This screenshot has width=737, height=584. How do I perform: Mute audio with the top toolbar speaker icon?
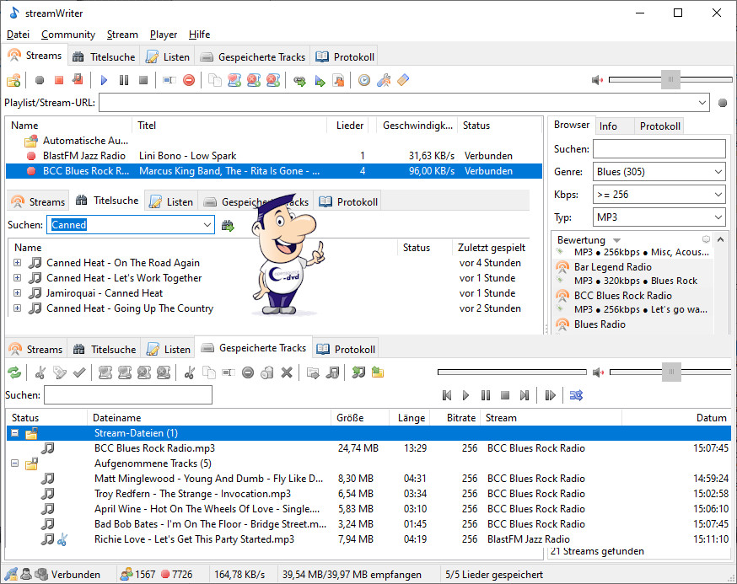(x=597, y=80)
